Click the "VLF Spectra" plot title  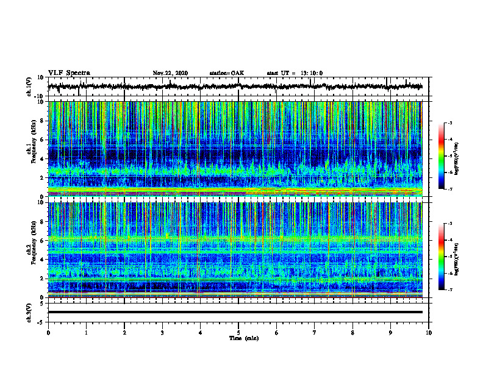point(69,73)
